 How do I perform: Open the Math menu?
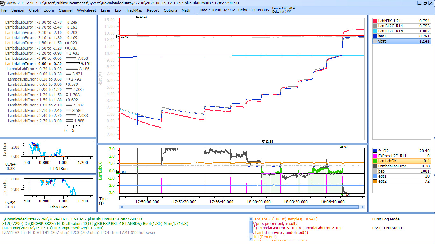[x=186, y=10]
